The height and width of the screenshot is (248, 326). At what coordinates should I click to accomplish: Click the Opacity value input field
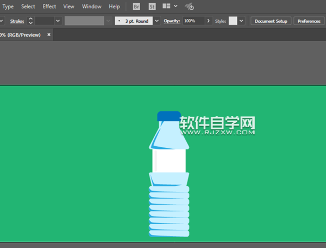pyautogui.click(x=193, y=21)
